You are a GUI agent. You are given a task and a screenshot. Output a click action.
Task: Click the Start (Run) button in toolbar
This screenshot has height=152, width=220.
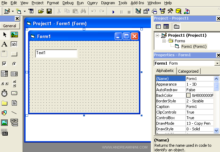pyautogui.click(x=113, y=12)
